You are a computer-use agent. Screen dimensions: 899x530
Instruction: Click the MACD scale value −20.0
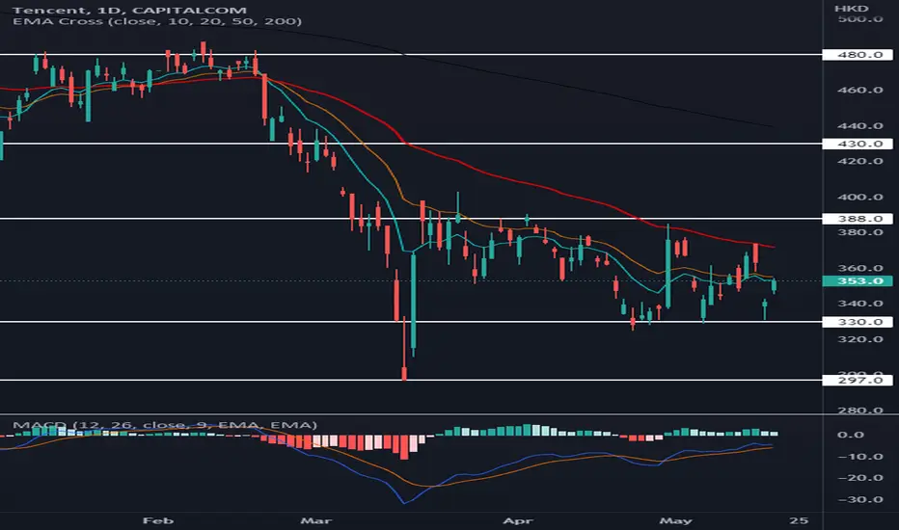(860, 478)
